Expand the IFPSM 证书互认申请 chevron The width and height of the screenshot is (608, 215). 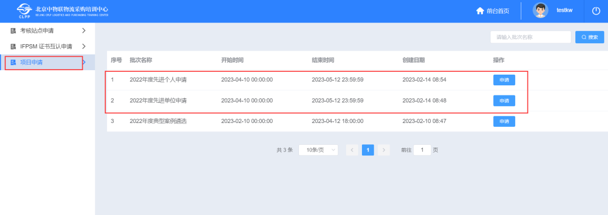[84, 47]
